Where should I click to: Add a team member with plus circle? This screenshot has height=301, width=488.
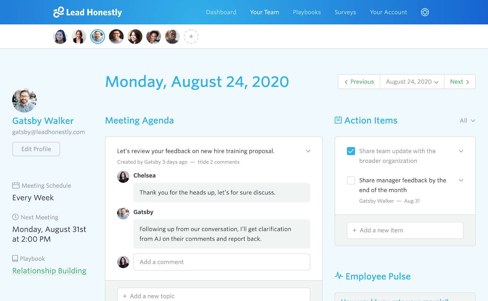click(x=191, y=37)
